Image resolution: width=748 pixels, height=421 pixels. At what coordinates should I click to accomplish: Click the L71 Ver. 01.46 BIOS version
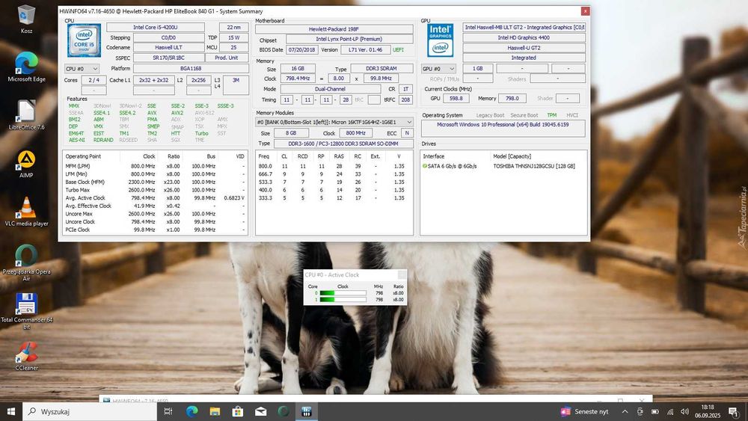click(366, 49)
